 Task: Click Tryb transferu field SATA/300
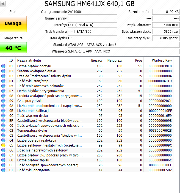(x=92, y=32)
